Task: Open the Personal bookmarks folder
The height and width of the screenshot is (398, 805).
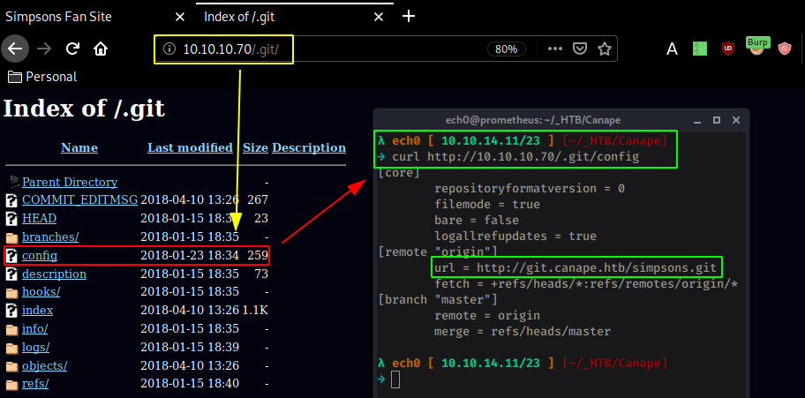Action: [42, 77]
